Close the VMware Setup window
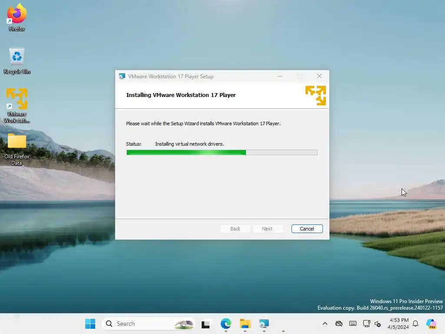Viewport: 445px width, 334px height. (319, 76)
